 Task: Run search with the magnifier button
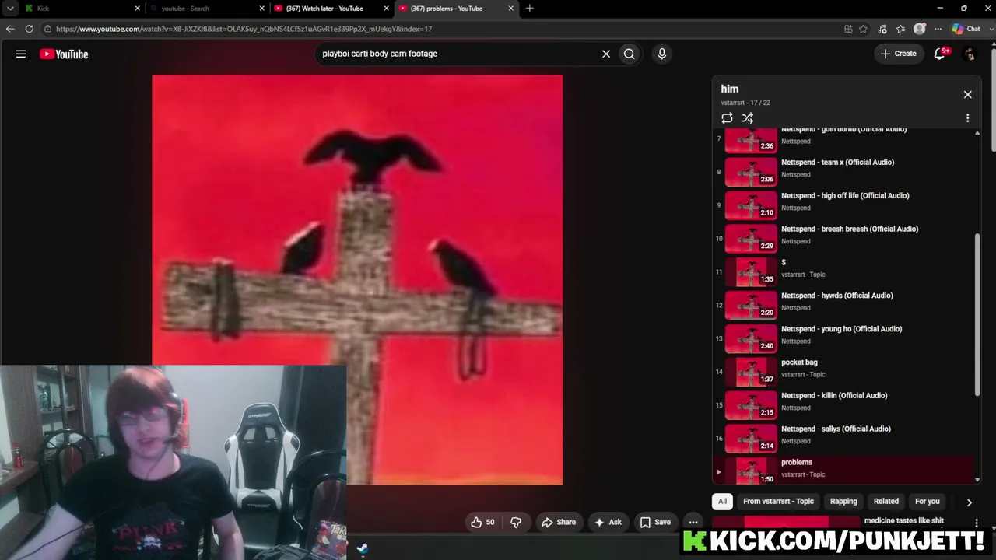(x=630, y=54)
